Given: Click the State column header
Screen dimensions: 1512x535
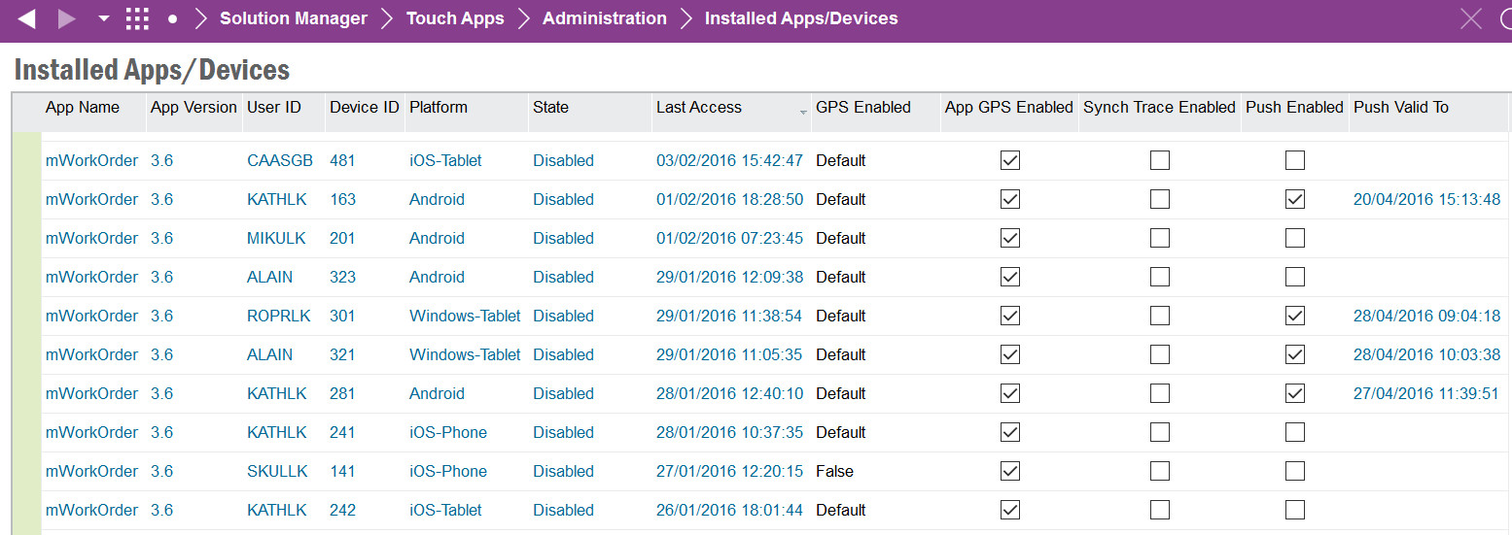Looking at the screenshot, I should click(x=550, y=107).
